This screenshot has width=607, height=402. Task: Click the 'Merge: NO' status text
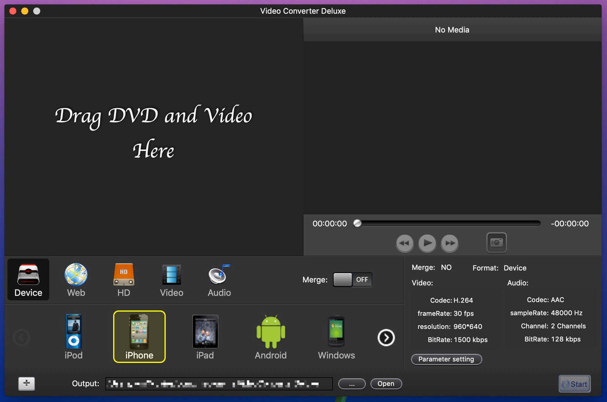point(431,267)
